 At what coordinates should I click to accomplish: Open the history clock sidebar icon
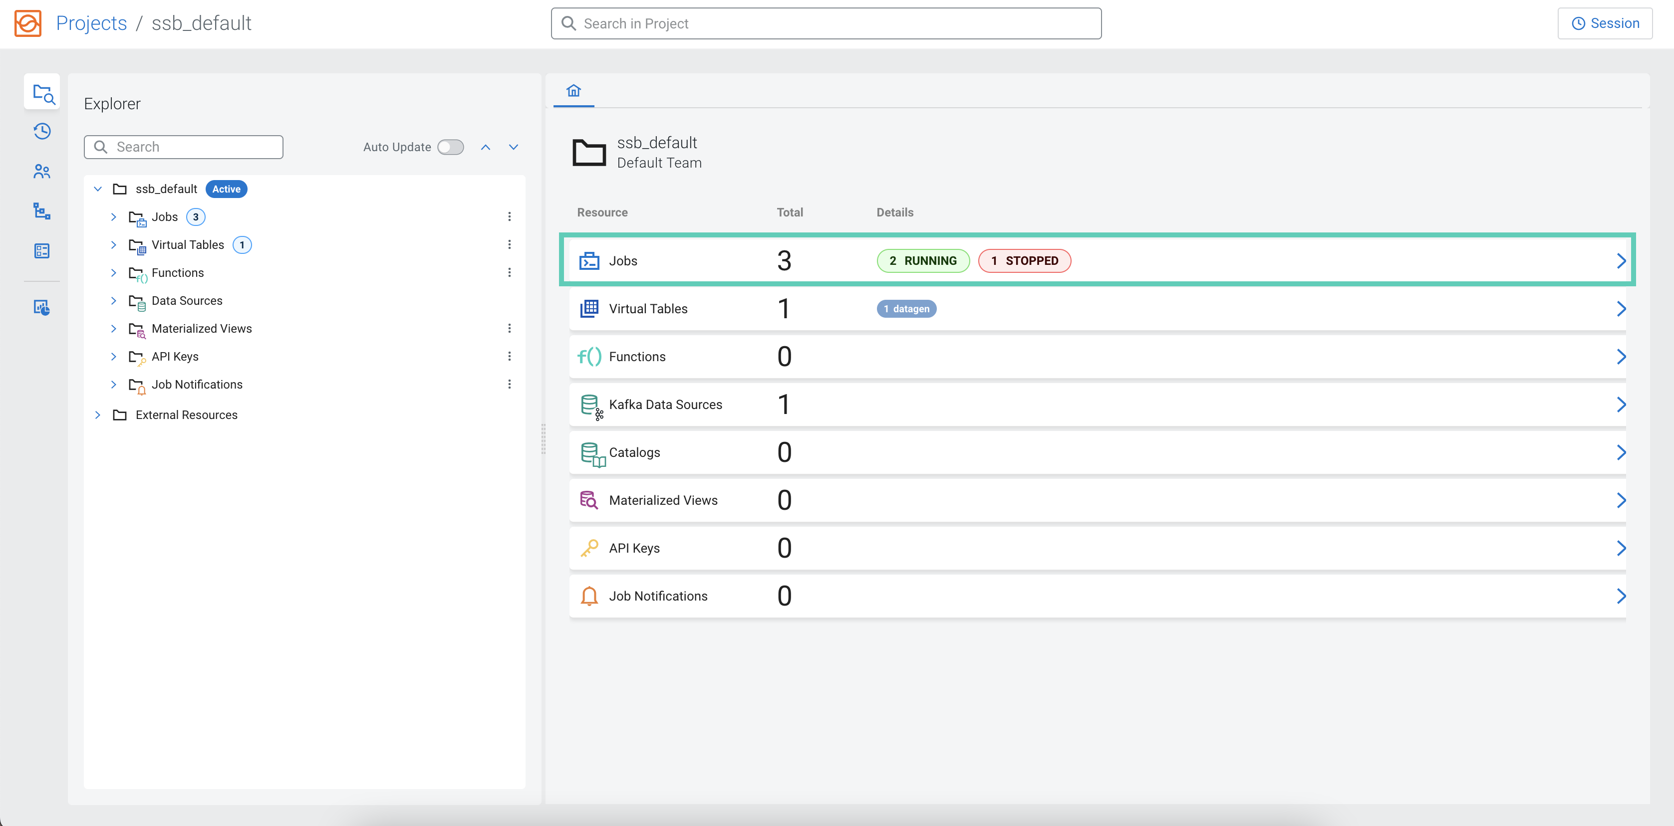42,132
